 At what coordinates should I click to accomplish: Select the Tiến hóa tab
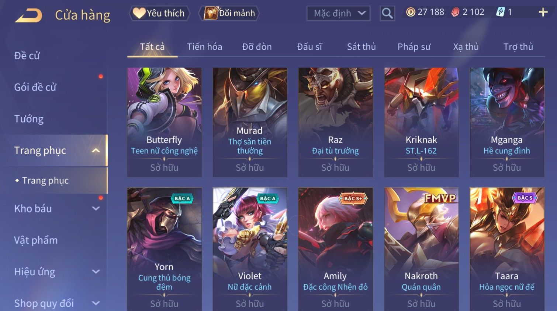click(x=204, y=47)
